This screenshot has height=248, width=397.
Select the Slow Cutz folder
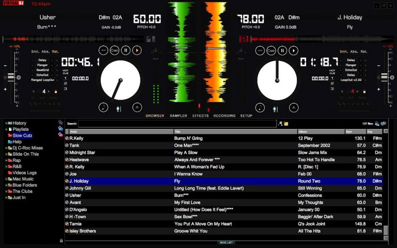(22, 135)
